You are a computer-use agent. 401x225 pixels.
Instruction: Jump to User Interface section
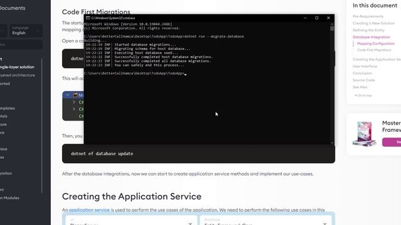[x=365, y=66]
